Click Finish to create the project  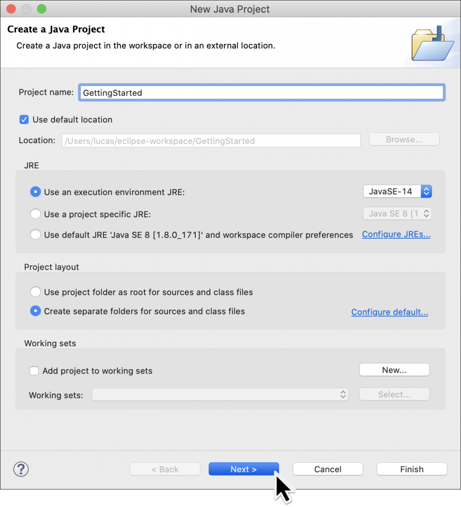pyautogui.click(x=411, y=468)
